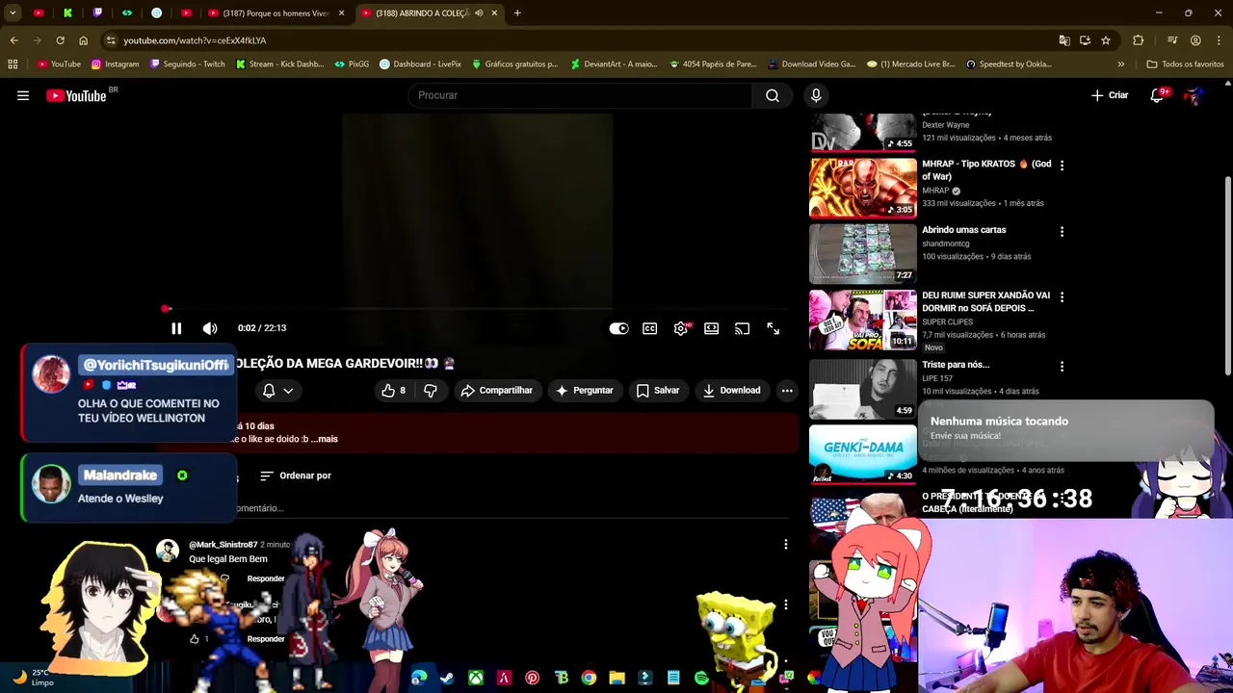Switch to the Kick pinned tab
1233x693 pixels.
tap(67, 13)
